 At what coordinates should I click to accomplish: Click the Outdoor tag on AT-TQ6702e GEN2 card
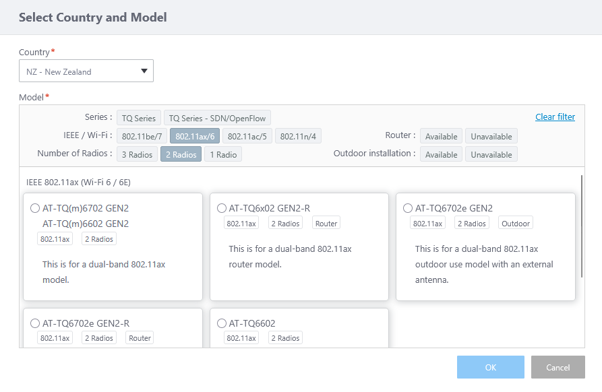515,223
